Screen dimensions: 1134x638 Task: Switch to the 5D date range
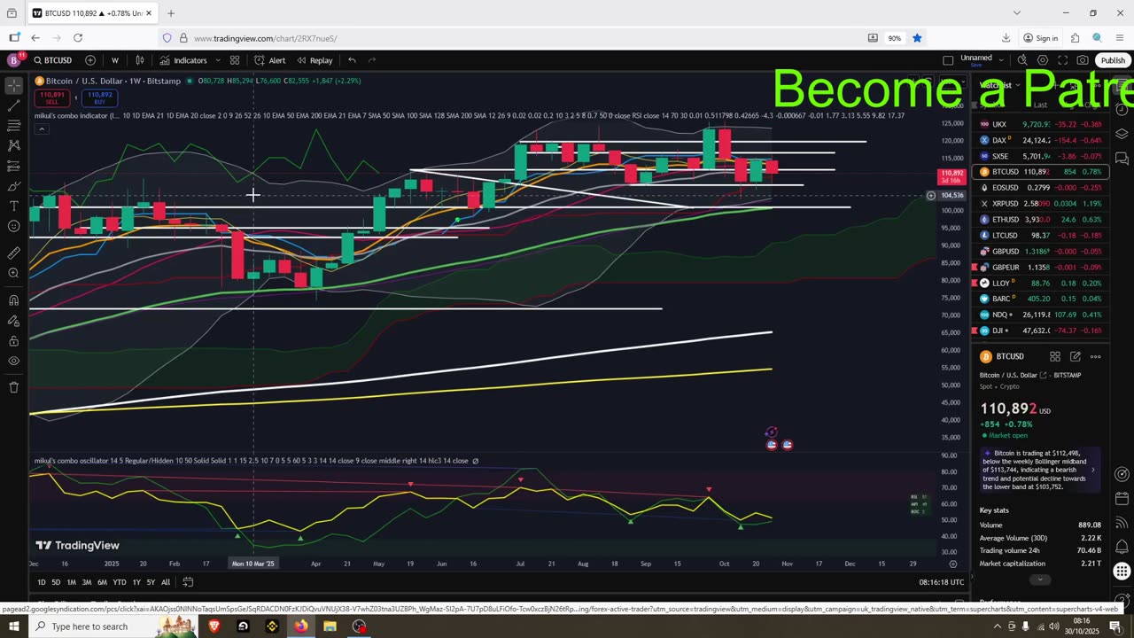point(56,582)
